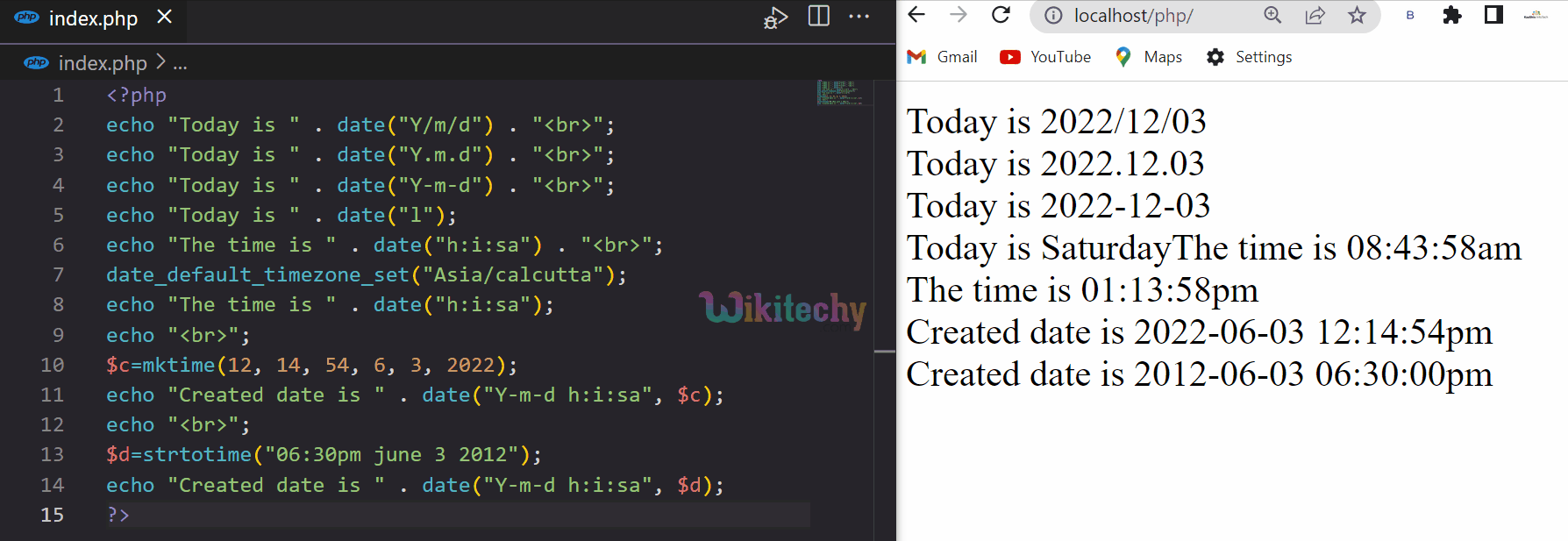The height and width of the screenshot is (541, 1568).
Task: Click the localhost/php/ address bar
Action: (x=1149, y=16)
